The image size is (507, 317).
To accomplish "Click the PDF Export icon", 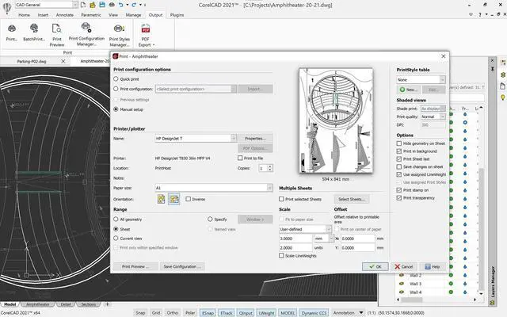I will point(146,29).
